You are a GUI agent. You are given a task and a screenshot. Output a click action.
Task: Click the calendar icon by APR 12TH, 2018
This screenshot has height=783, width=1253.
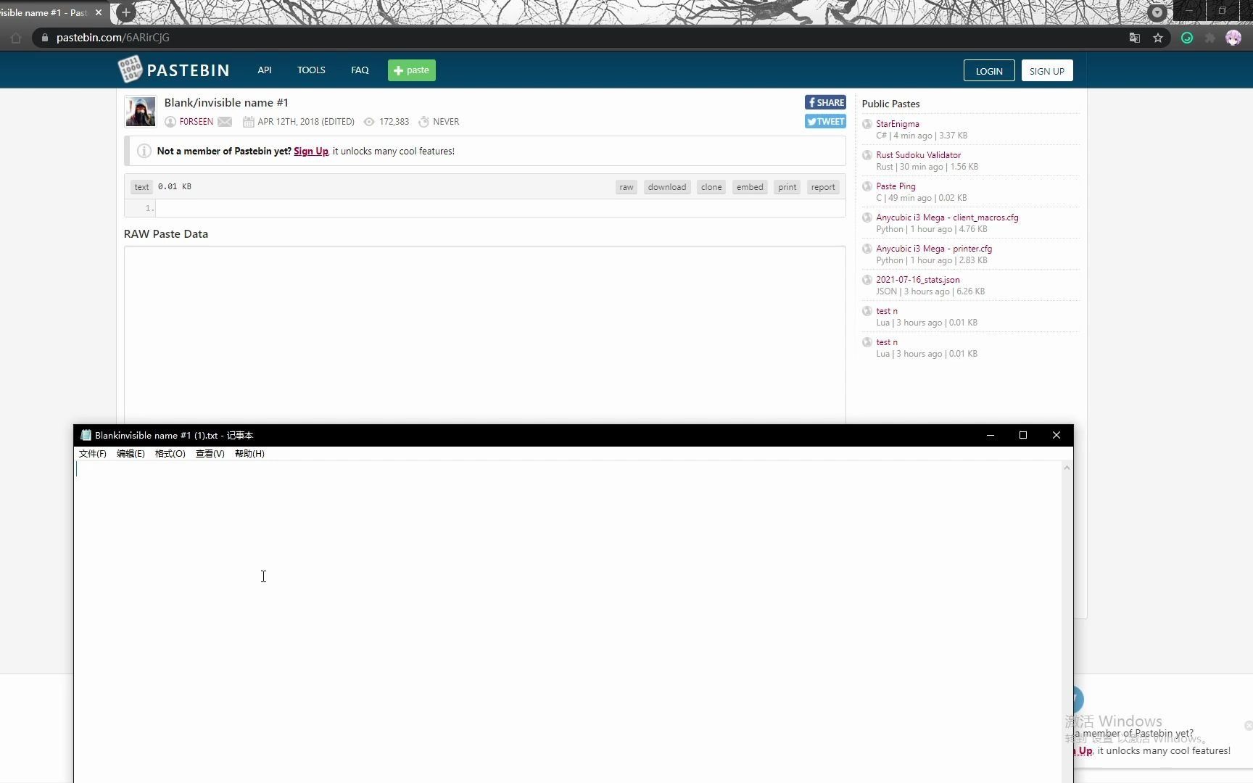248,122
